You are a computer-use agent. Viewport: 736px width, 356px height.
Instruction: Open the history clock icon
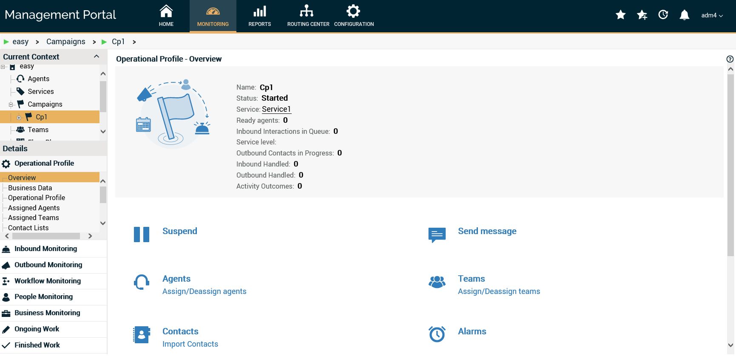click(x=663, y=15)
